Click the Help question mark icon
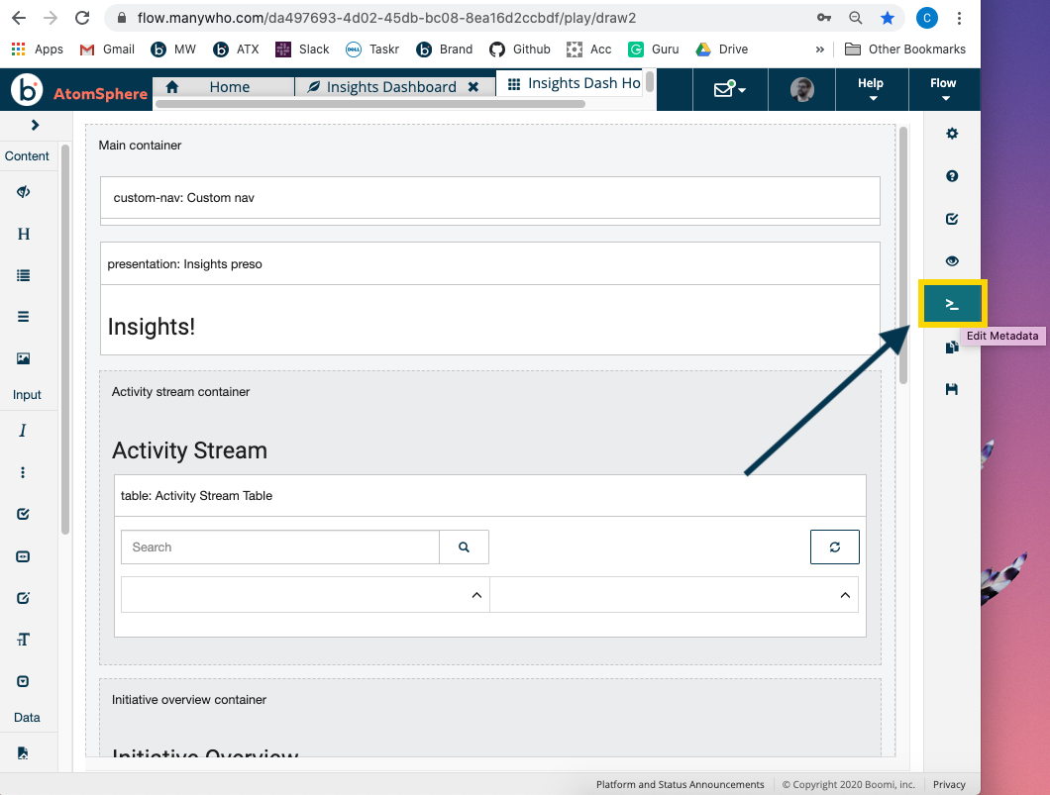 click(x=951, y=175)
